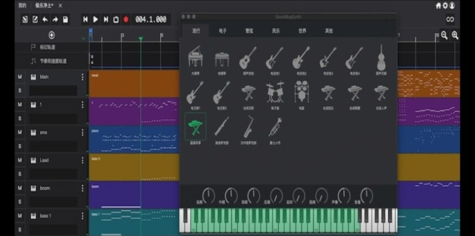Select the 合成贝斯 synth bass keyboard icon
The width and height of the screenshot is (475, 236).
(x=248, y=93)
